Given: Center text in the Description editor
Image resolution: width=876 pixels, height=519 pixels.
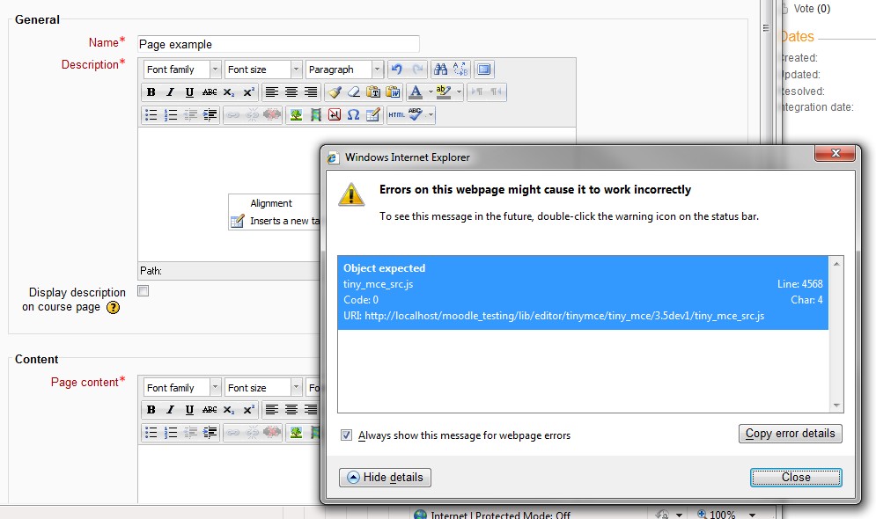Looking at the screenshot, I should click(291, 92).
